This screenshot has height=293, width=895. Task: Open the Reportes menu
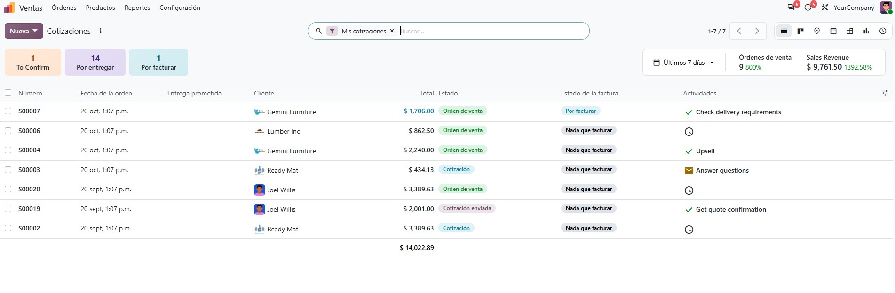click(137, 8)
